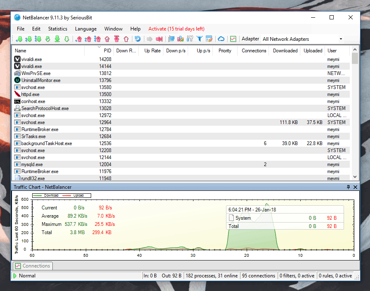The width and height of the screenshot is (370, 291).
Task: Click the limit upload half-filled red arrow
Action: [x=107, y=39]
